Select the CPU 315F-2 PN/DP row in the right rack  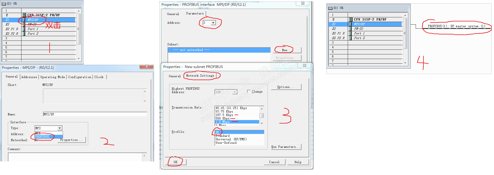tap(366, 19)
